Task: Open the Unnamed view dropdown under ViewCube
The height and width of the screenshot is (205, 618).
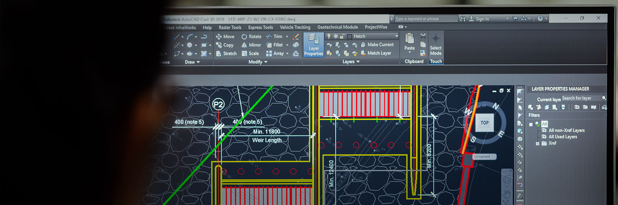Action: [x=484, y=157]
